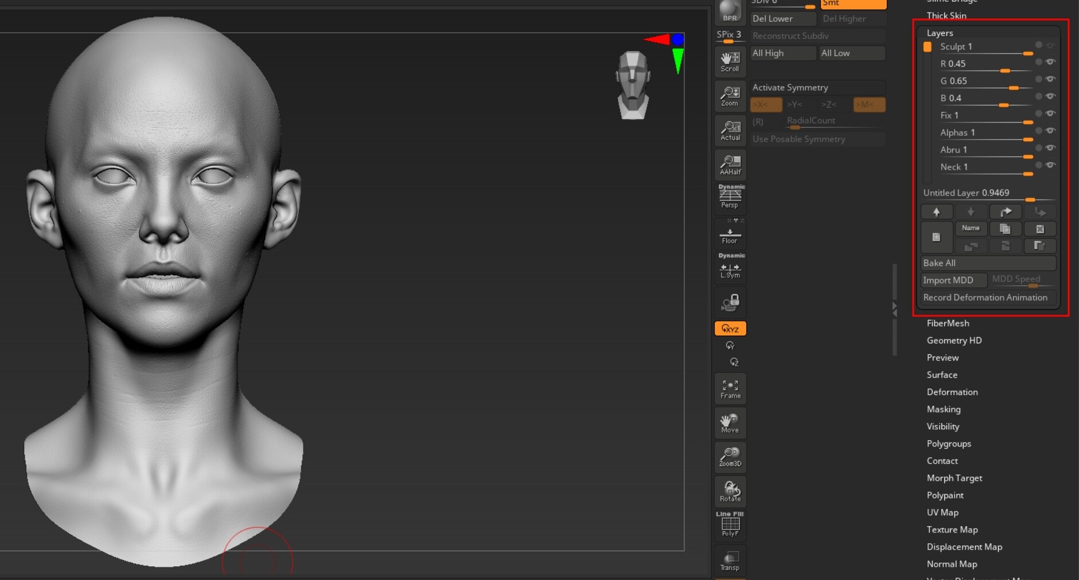Expand the Geometry HD subpalette

(954, 340)
